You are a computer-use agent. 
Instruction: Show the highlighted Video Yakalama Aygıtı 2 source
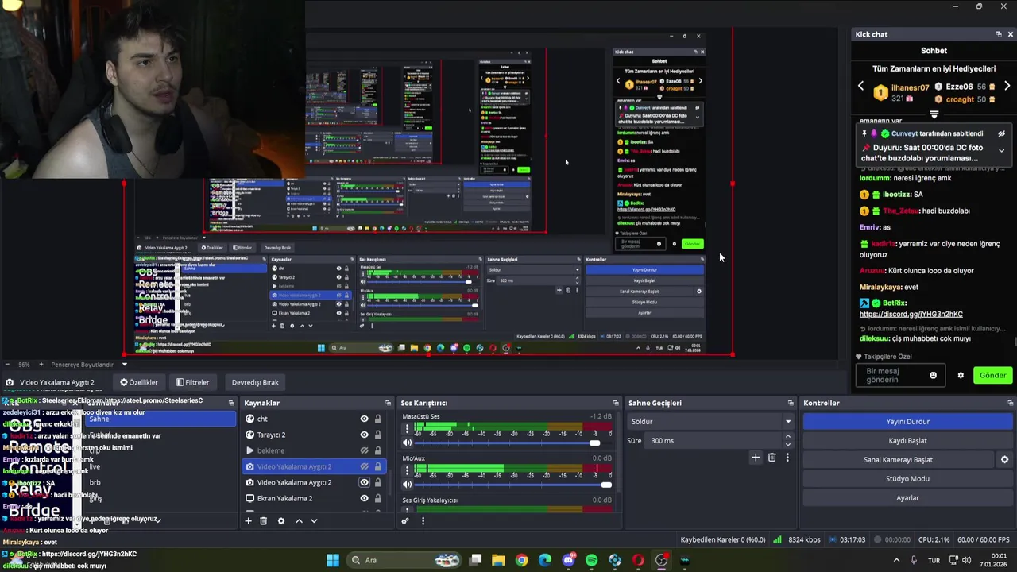pos(364,467)
